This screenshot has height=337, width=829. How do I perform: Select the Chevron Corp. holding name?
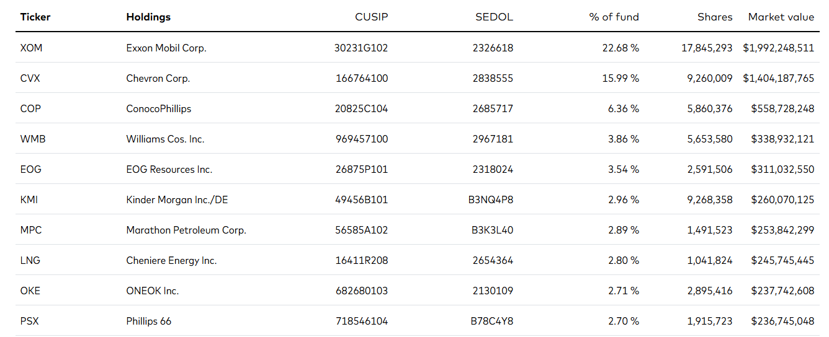158,78
